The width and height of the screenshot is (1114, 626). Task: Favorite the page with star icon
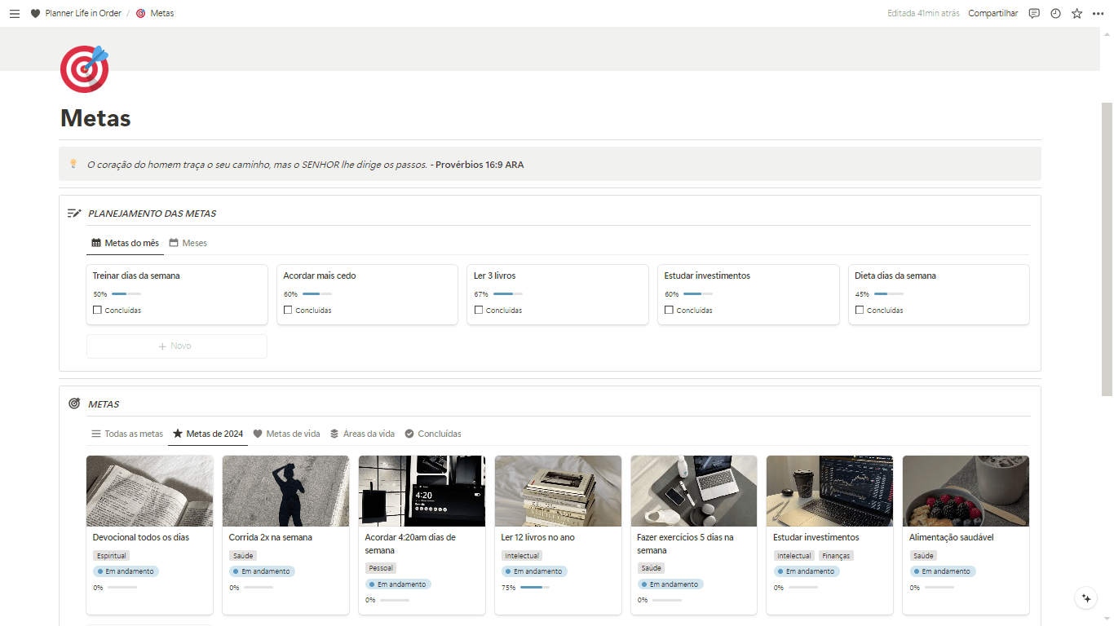point(1076,14)
